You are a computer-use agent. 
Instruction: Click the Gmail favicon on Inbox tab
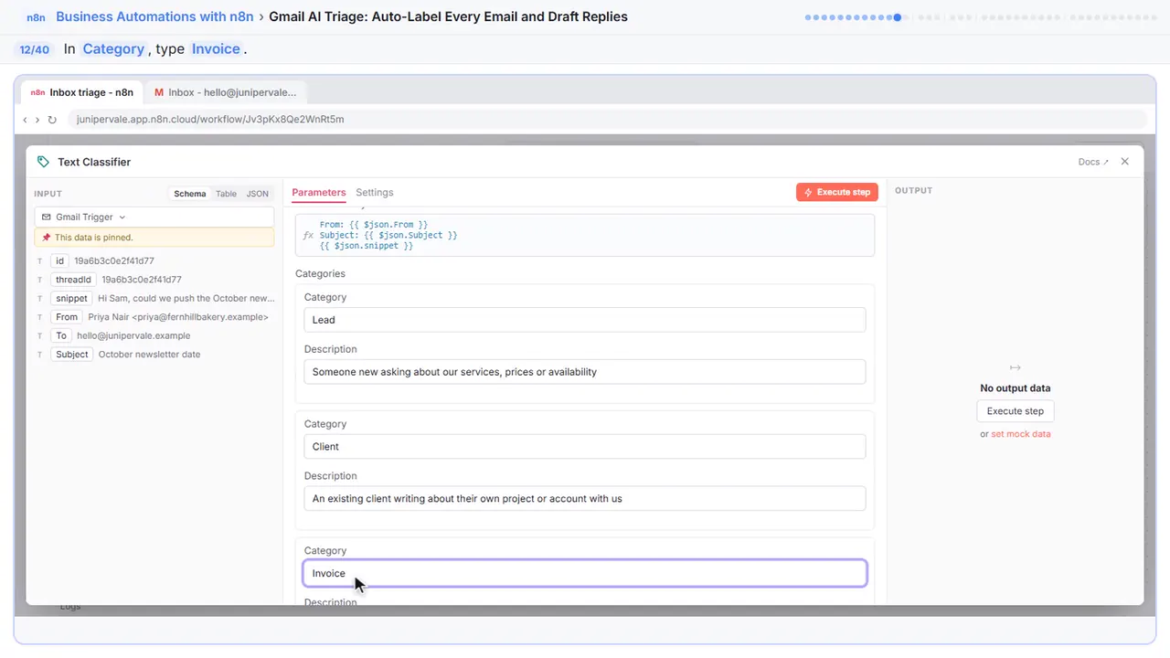pyautogui.click(x=159, y=92)
